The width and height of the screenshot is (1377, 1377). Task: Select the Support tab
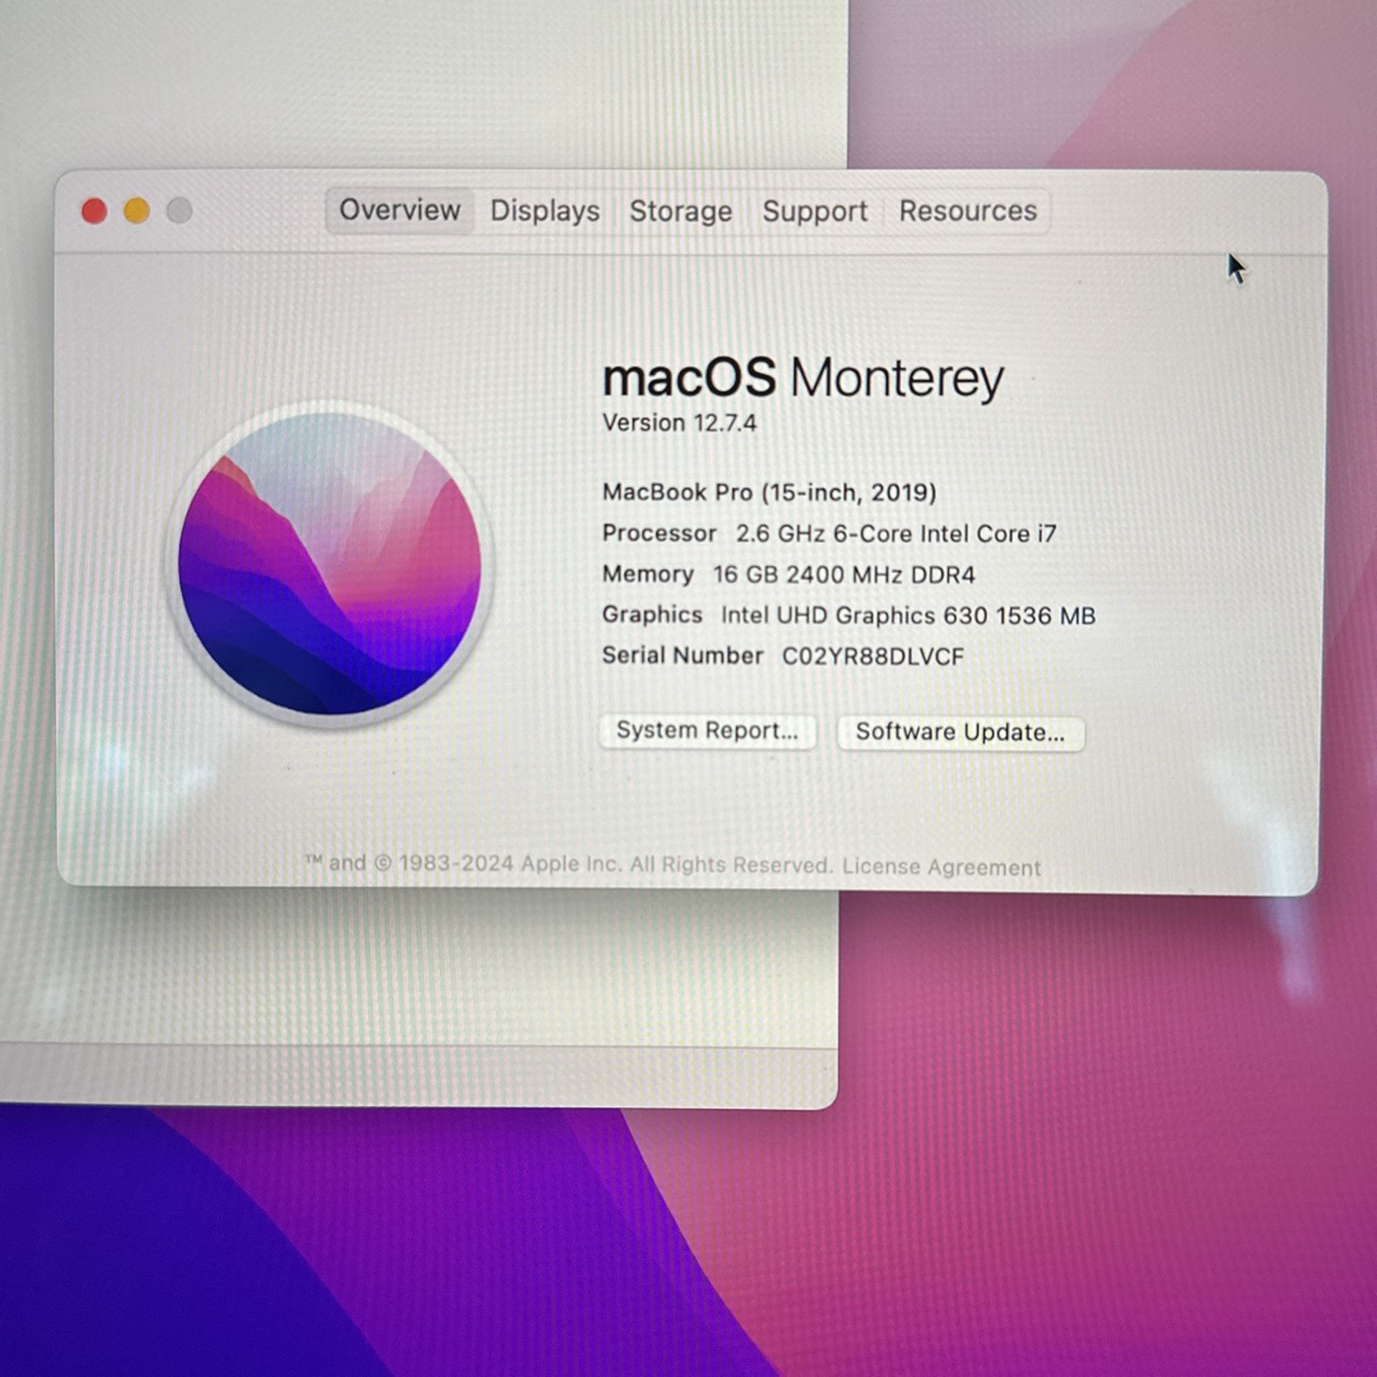point(815,210)
